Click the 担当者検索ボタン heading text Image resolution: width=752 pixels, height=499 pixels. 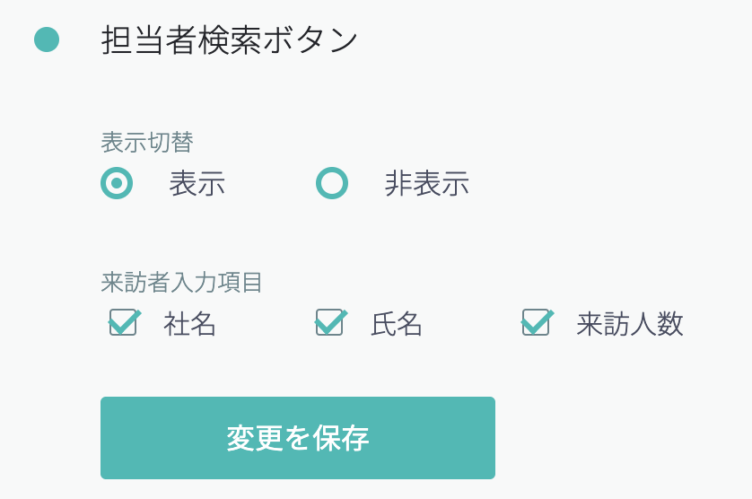tap(230, 40)
